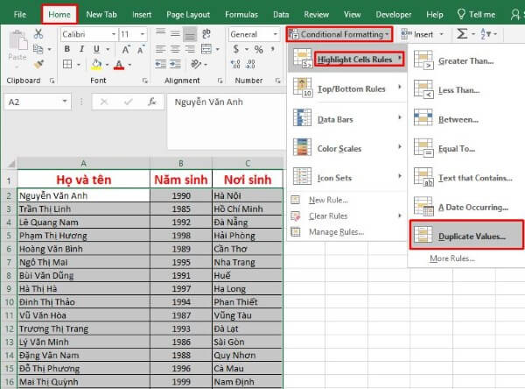Select cell containing Đà Nẵng
This screenshot has height=389, width=525.
tap(247, 222)
